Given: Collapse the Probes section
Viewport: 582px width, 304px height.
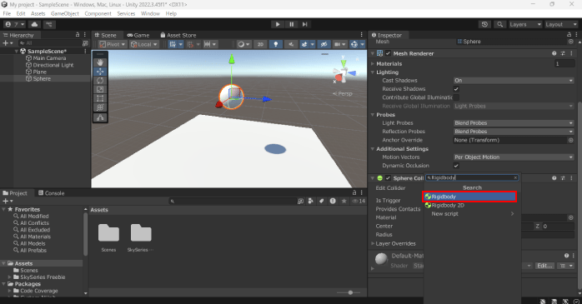Looking at the screenshot, I should (372, 115).
